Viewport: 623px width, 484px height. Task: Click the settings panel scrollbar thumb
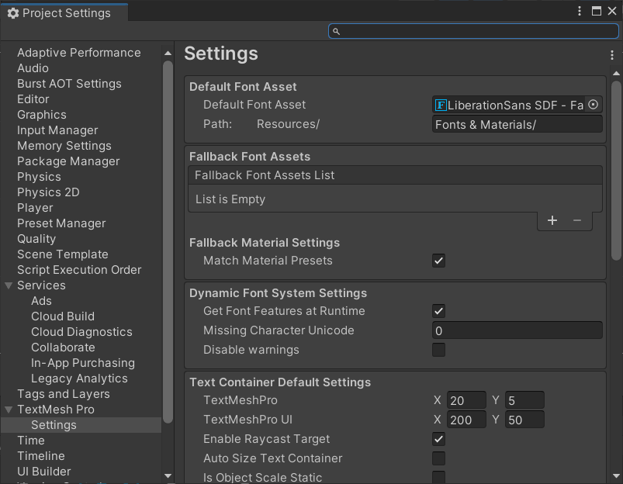click(616, 171)
